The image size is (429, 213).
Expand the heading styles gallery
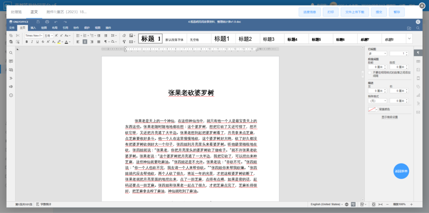pyautogui.click(x=409, y=39)
